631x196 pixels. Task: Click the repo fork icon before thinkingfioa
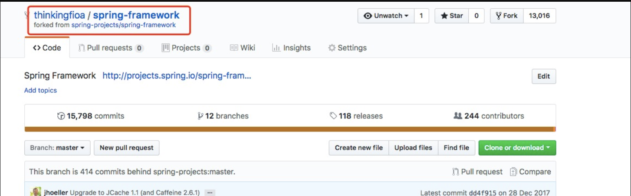coord(27,16)
